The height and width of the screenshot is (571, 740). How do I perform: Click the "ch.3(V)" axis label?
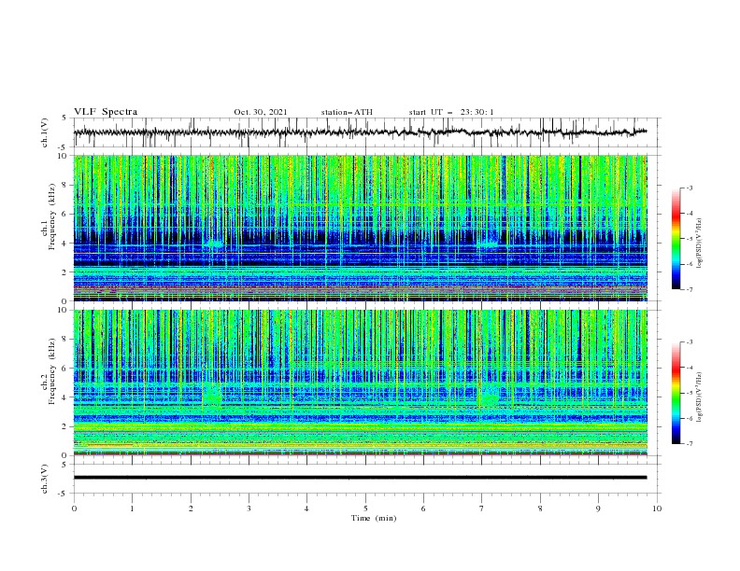(x=45, y=479)
